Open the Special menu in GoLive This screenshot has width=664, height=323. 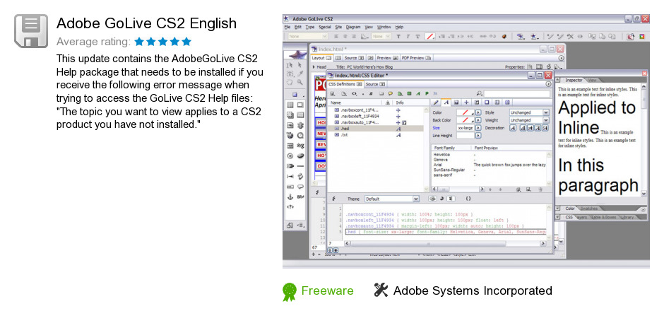[x=324, y=27]
